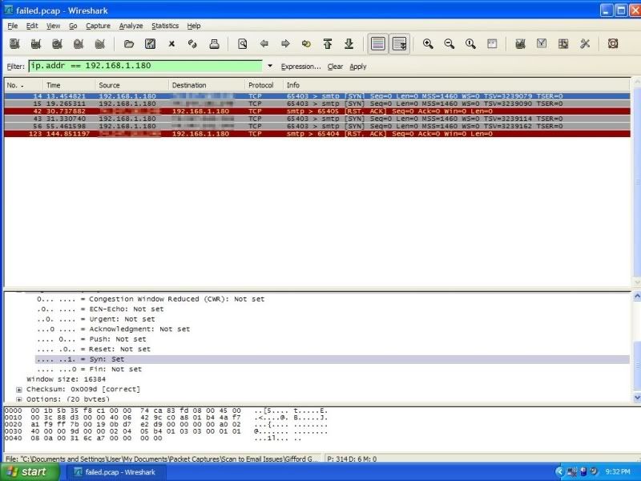The width and height of the screenshot is (641, 481).
Task: Open the Help menu
Action: (x=194, y=26)
